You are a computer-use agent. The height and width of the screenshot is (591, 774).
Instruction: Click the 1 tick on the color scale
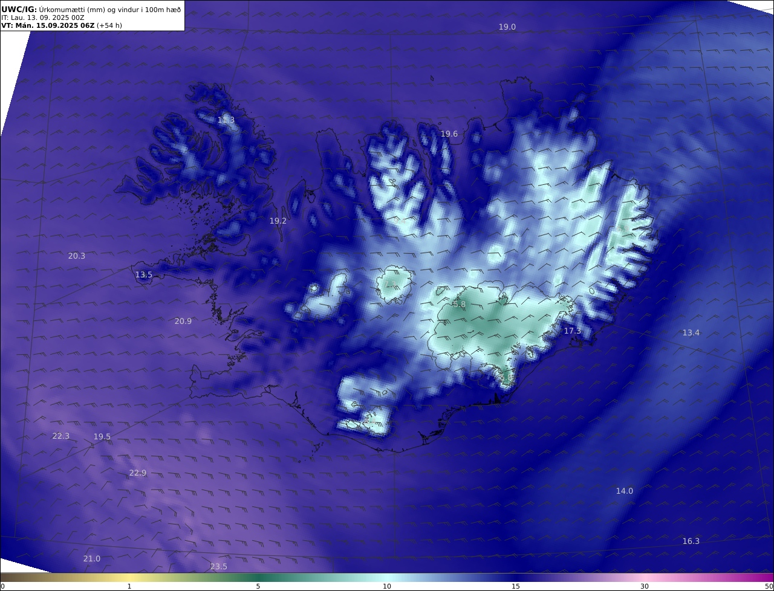[129, 586]
